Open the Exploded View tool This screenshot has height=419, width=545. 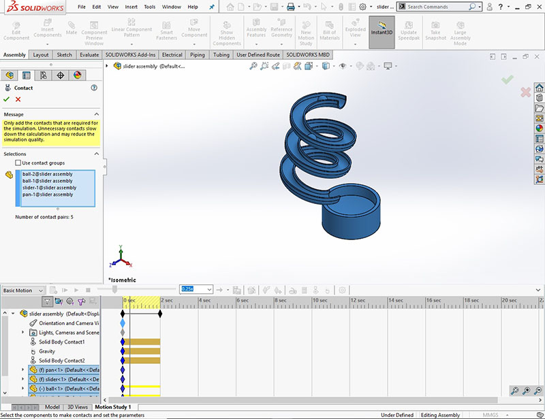[355, 31]
